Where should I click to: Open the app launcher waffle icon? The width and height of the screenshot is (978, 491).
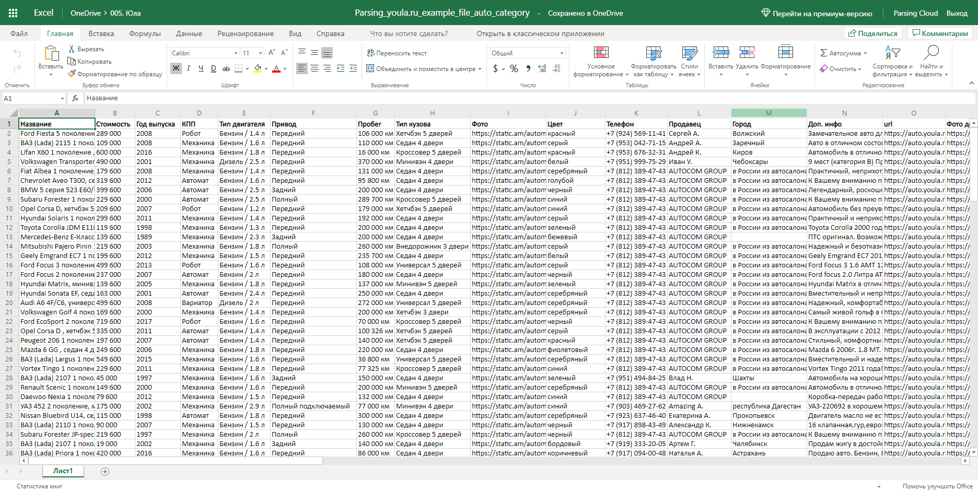[x=13, y=13]
